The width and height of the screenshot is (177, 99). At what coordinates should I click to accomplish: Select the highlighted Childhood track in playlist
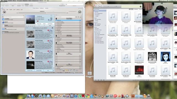pyautogui.click(x=68, y=20)
